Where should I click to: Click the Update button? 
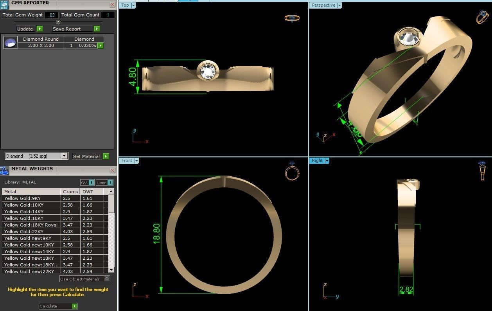tap(30, 29)
